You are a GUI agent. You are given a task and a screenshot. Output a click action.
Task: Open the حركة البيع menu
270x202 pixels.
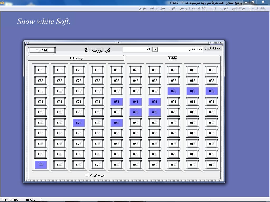[238, 8]
